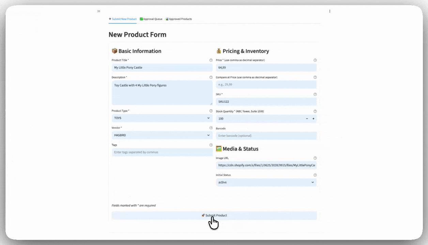The height and width of the screenshot is (245, 428).
Task: Focus the Tags input field
Action: [162, 152]
